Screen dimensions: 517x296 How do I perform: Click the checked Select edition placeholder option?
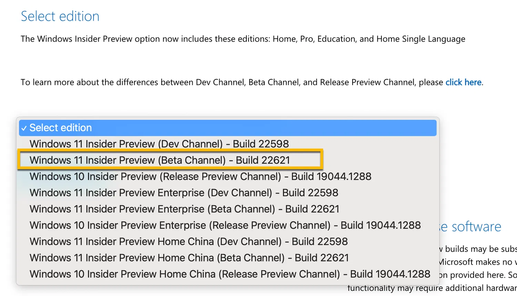pos(61,128)
